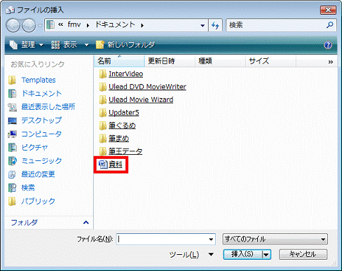This screenshot has width=342, height=271.
Task: Sort by 更新日時 column header
Action: coord(170,61)
